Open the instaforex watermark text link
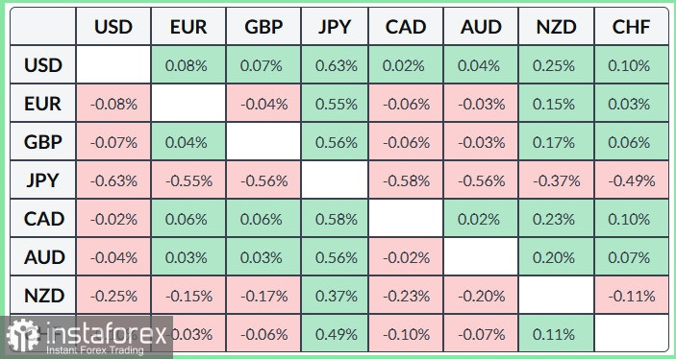 pos(106,334)
